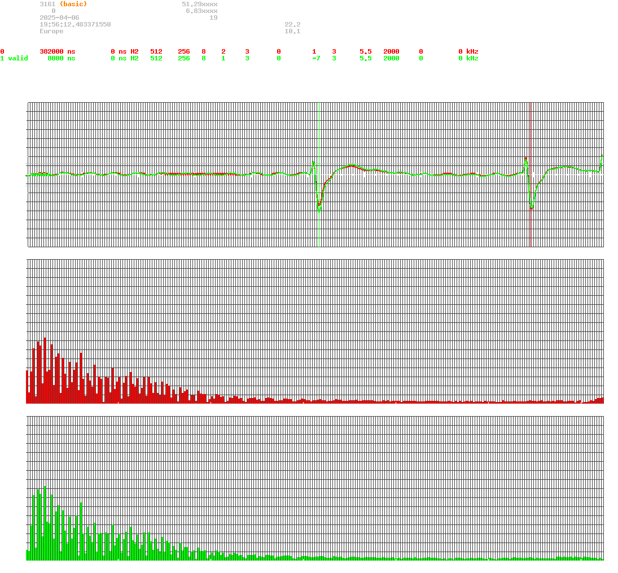Image resolution: width=618 pixels, height=573 pixels.
Task: Click 5.5 in the red channel row
Action: (x=365, y=52)
